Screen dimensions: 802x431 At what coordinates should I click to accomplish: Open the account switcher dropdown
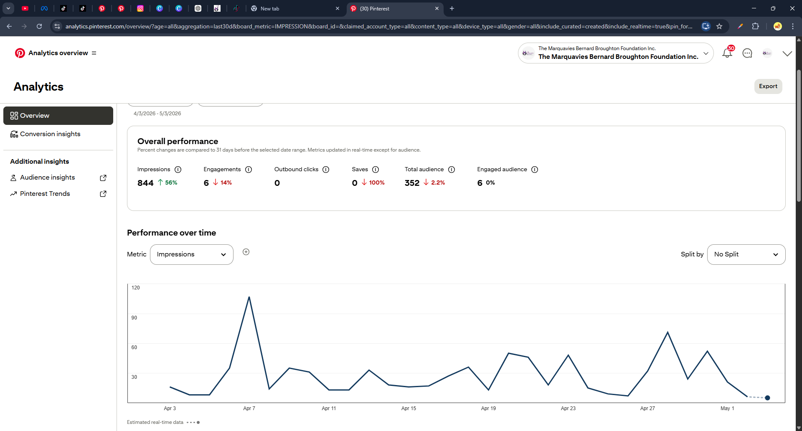616,53
